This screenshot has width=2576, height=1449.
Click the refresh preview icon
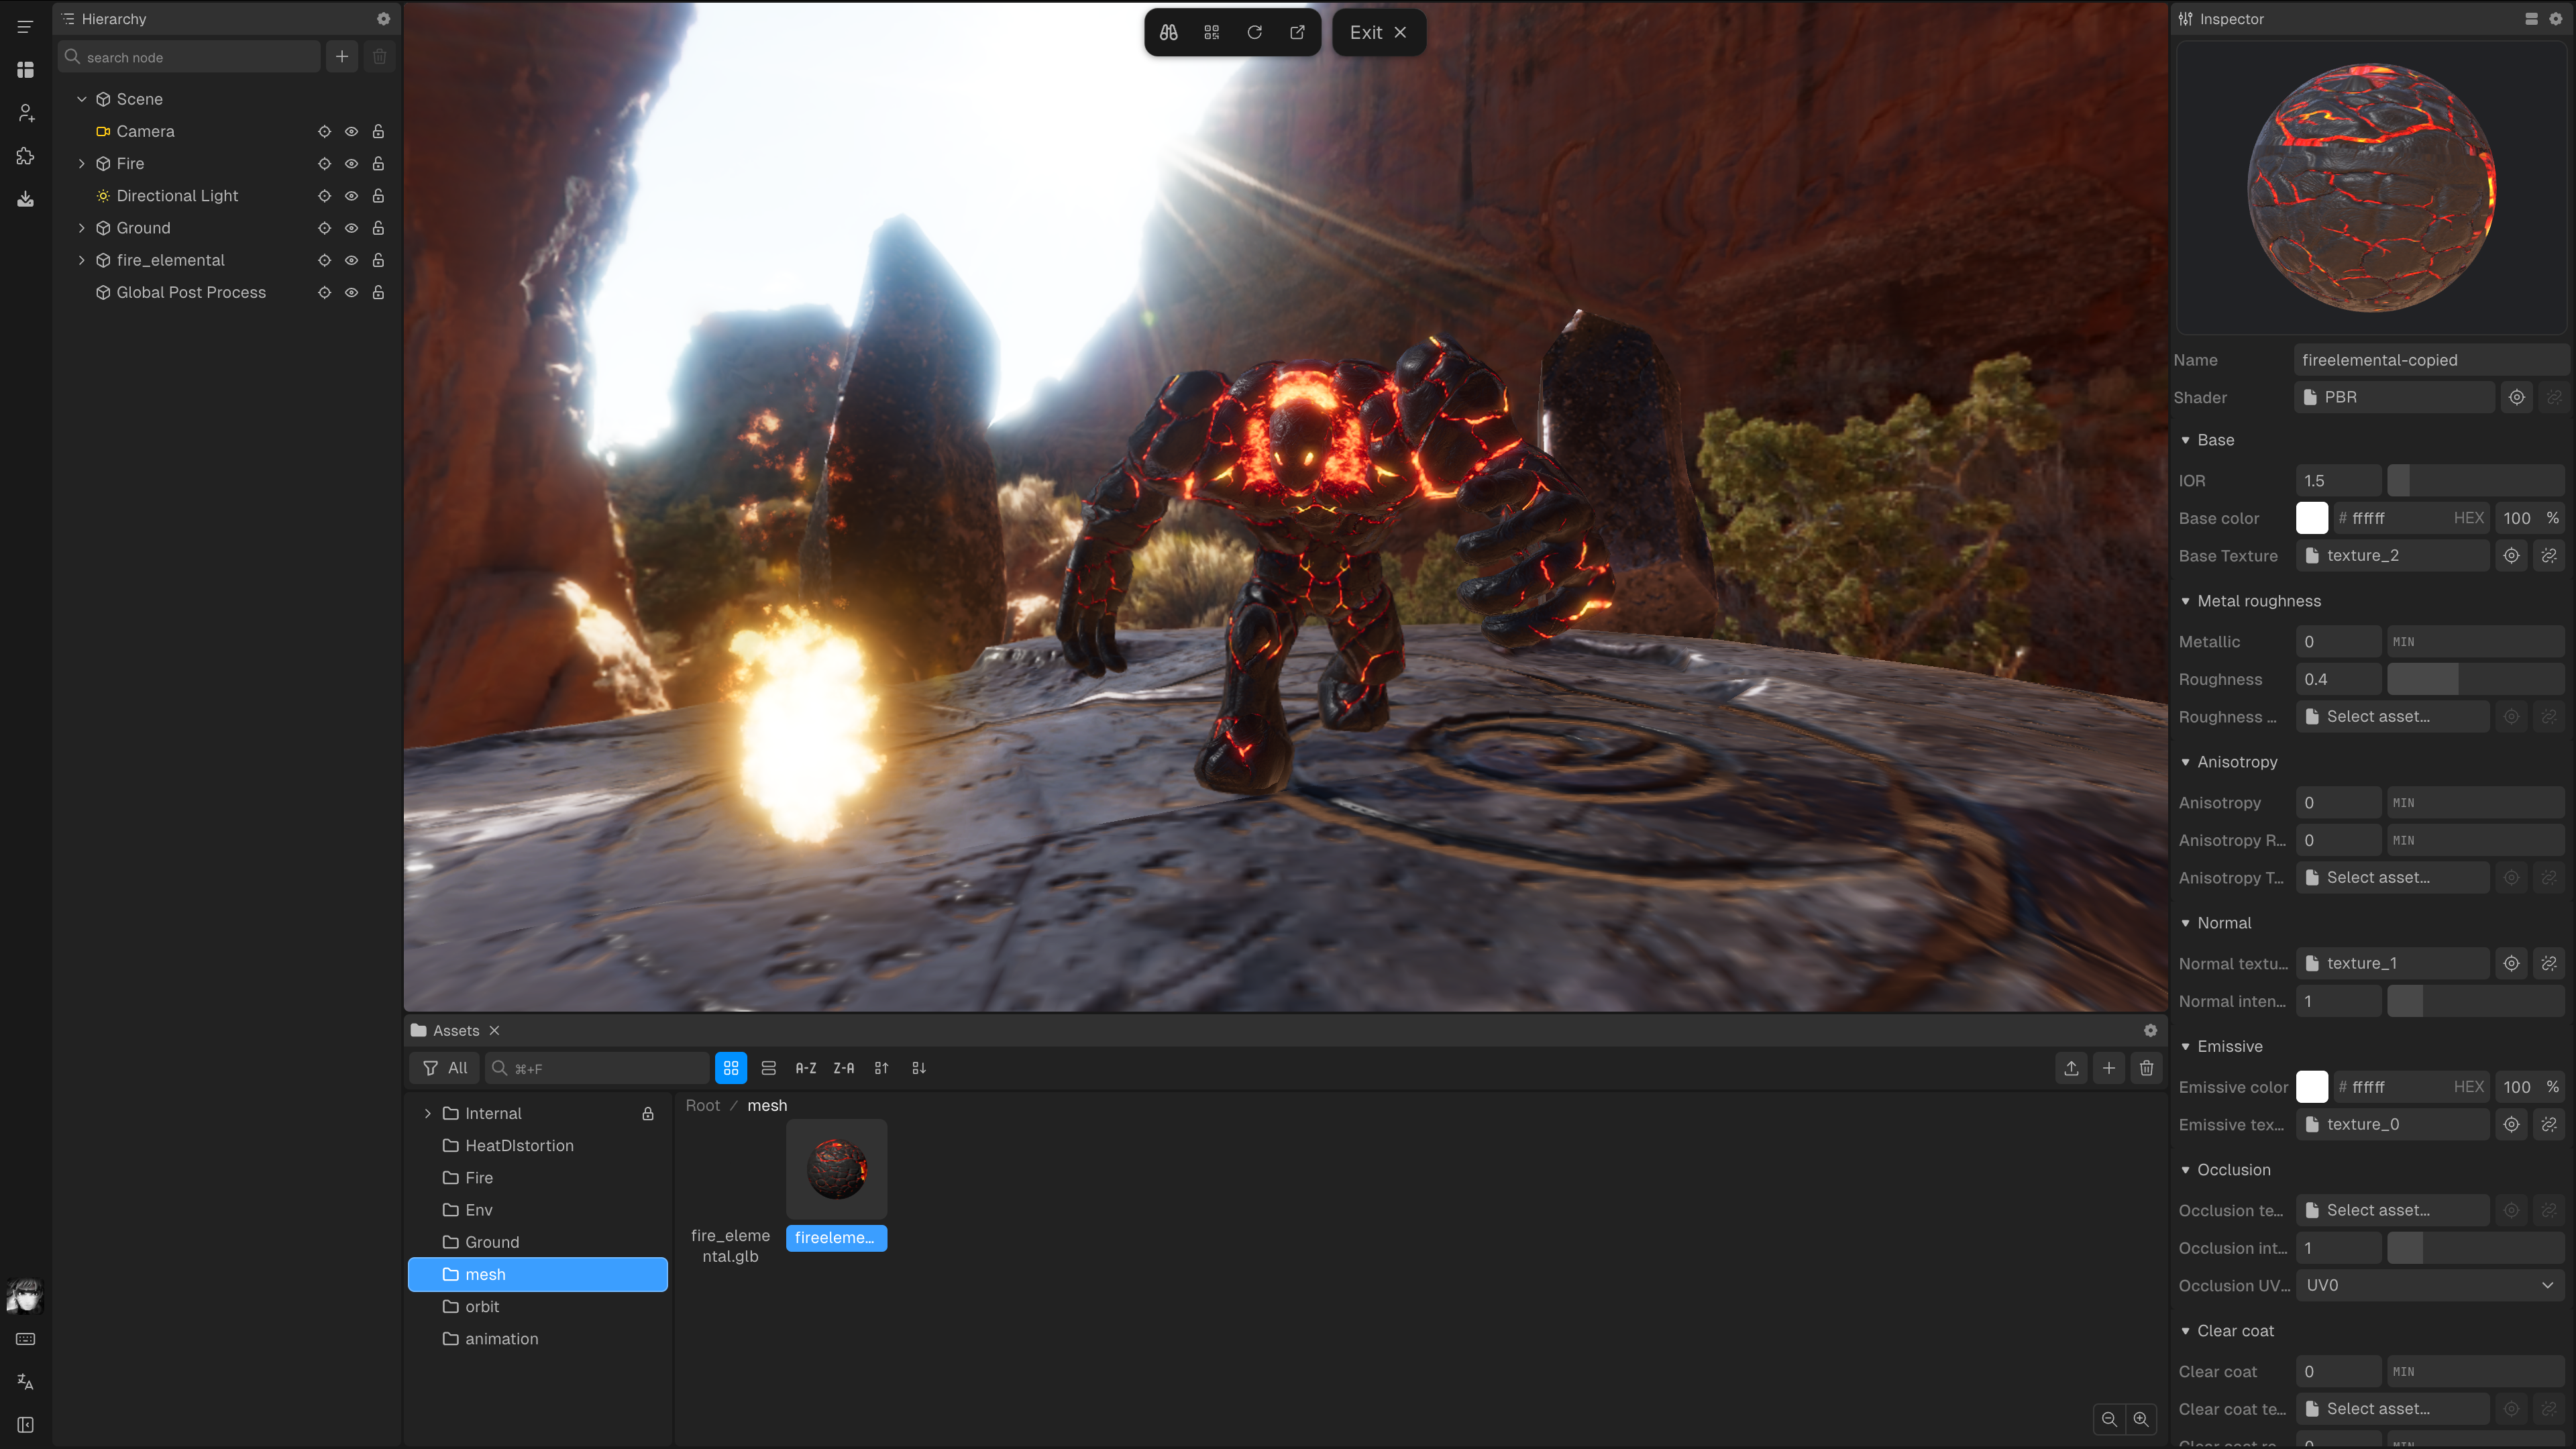click(x=1255, y=32)
